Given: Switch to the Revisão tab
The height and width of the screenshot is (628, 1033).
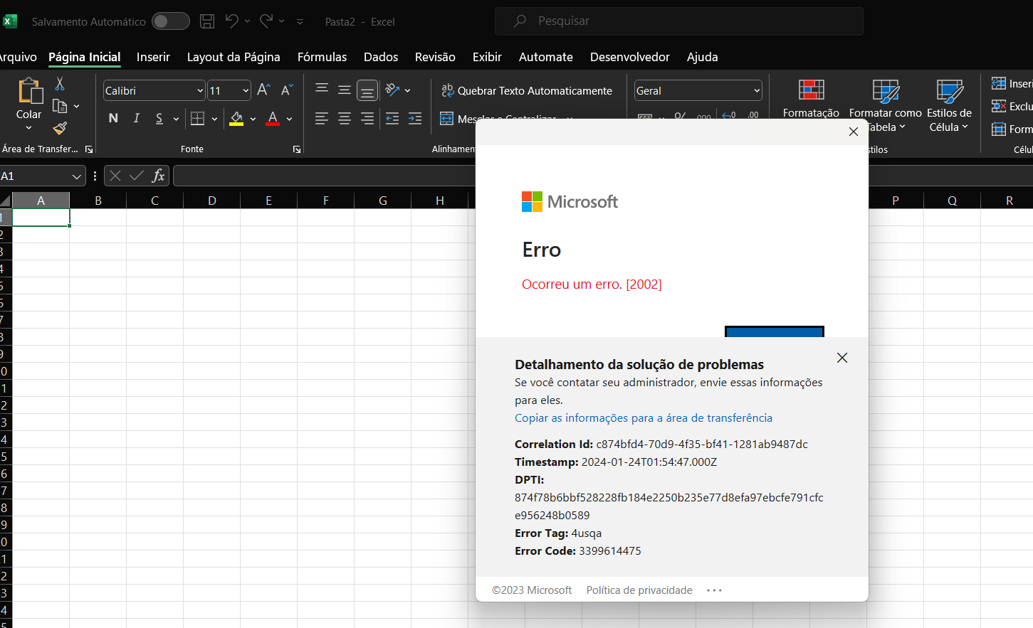Looking at the screenshot, I should [435, 57].
